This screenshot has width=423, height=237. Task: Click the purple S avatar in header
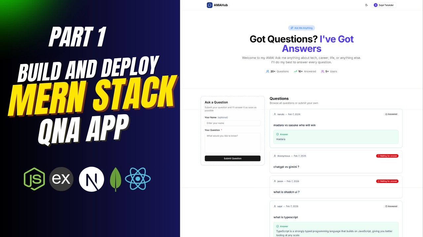pos(375,5)
